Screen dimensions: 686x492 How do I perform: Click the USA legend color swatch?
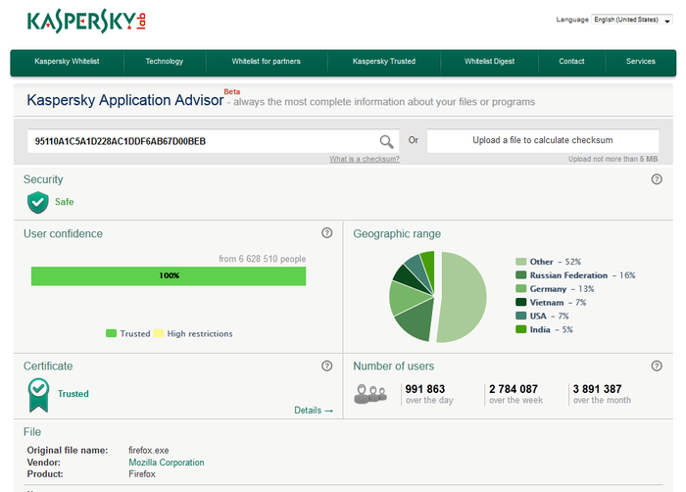pyautogui.click(x=520, y=316)
